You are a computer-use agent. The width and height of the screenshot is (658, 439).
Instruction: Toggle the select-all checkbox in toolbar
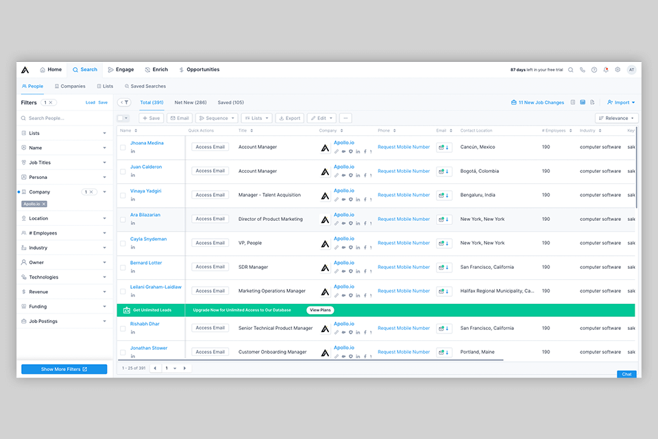coord(121,118)
